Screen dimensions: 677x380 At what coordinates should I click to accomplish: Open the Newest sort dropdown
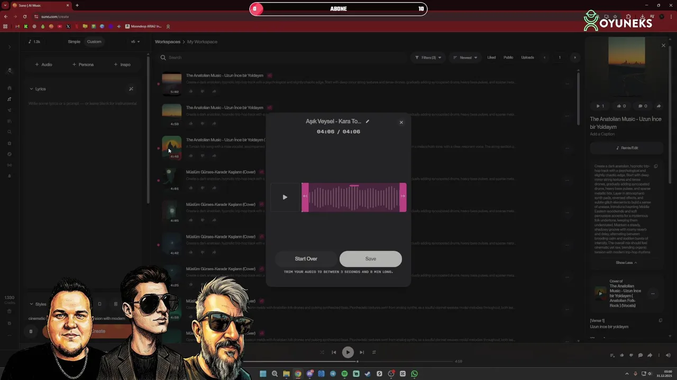(465, 58)
